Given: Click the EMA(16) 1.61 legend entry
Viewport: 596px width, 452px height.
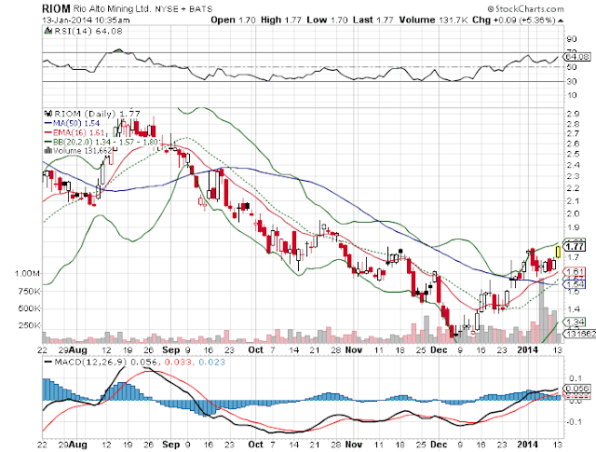Looking at the screenshot, I should 78,132.
